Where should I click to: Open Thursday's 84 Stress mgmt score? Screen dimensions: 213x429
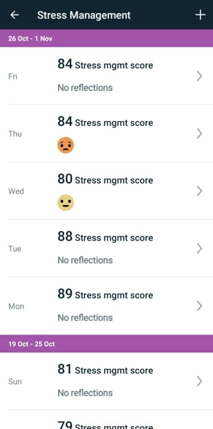[105, 122]
